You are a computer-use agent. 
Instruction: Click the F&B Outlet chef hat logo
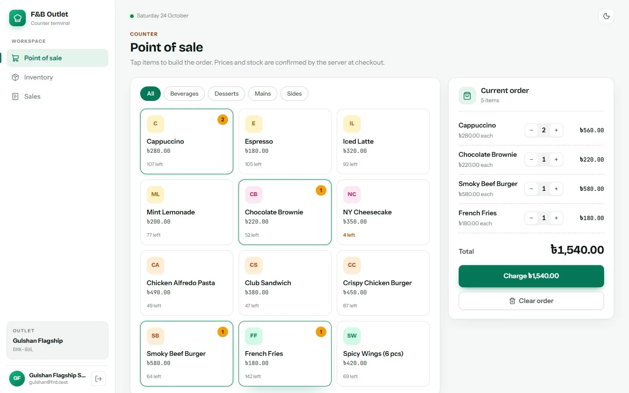(17, 18)
